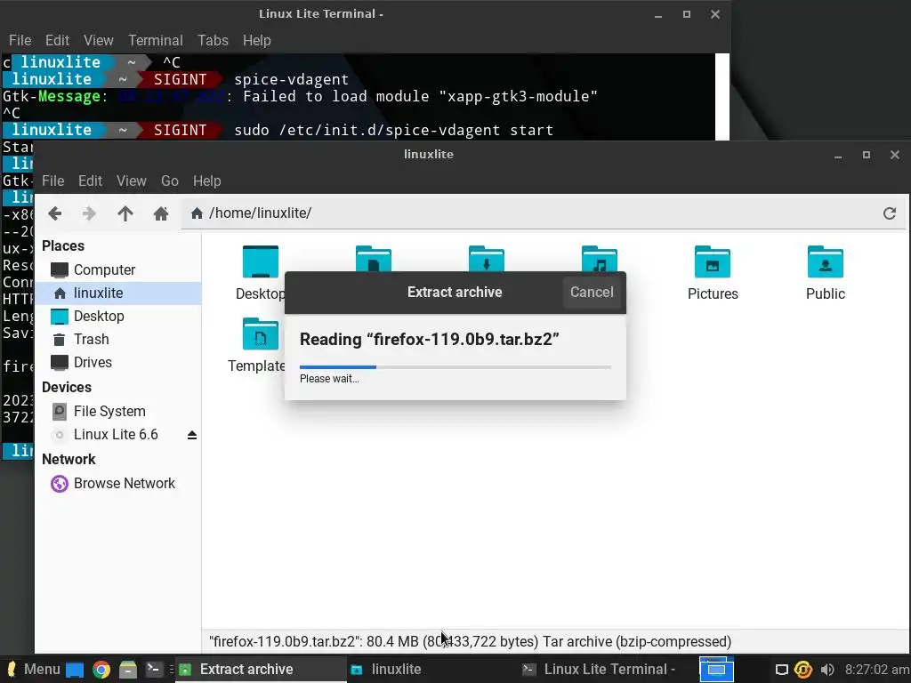Open the file manager View menu
The height and width of the screenshot is (683, 911).
(x=132, y=181)
